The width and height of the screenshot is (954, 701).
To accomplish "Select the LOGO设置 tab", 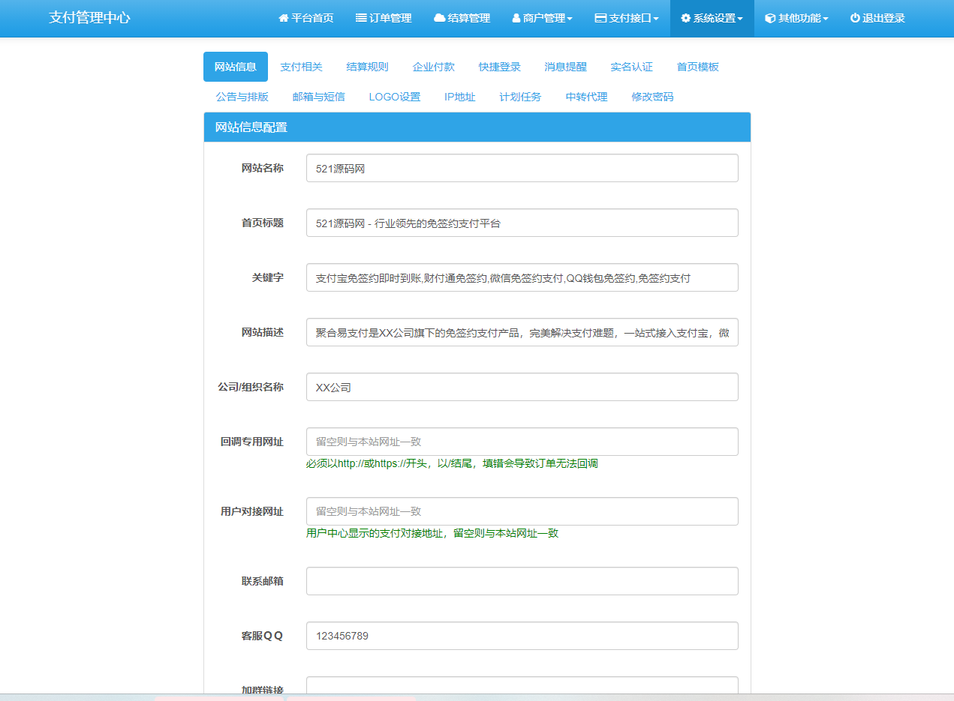I will 394,97.
